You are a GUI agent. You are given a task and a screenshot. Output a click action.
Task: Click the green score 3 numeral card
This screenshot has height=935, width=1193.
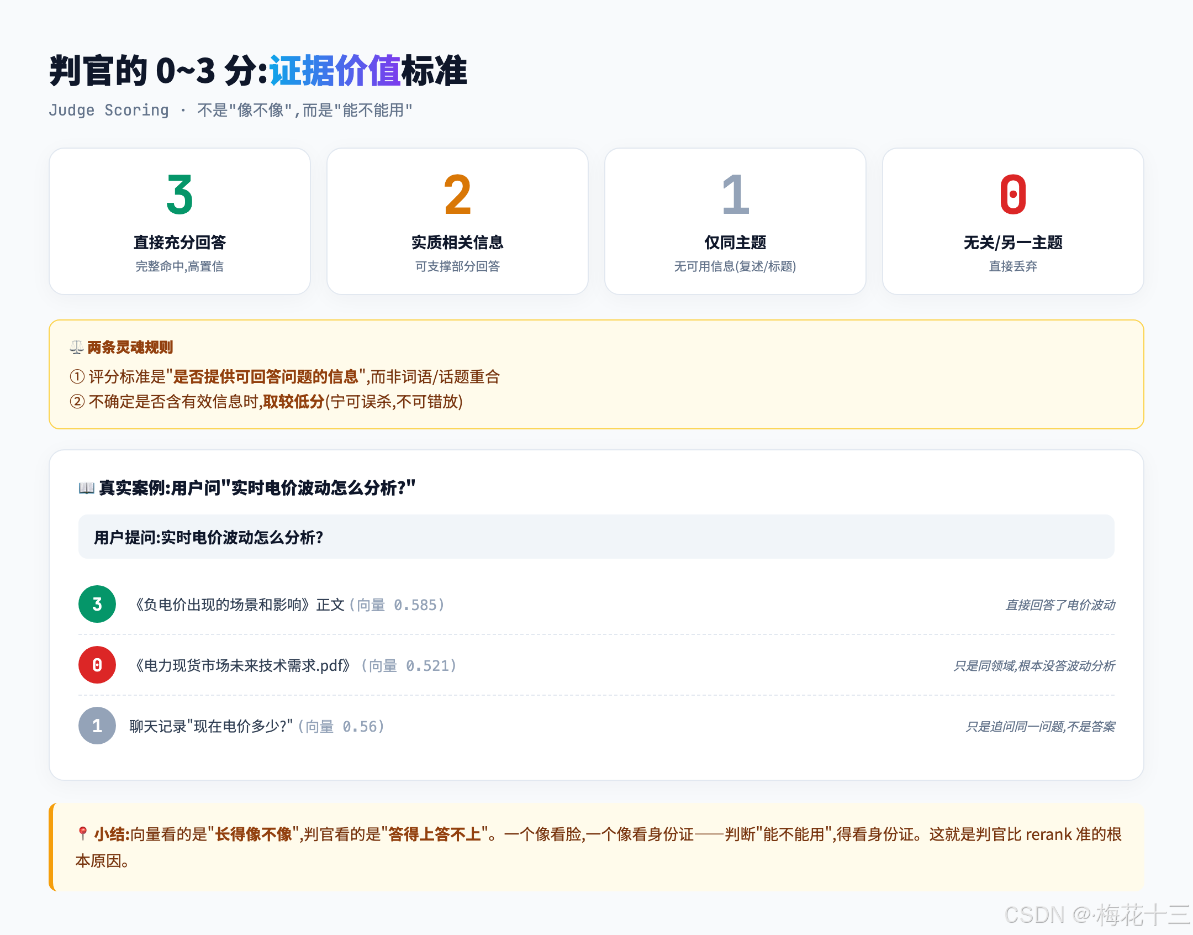[180, 221]
